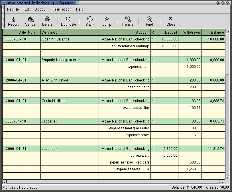Delete the selected transaction using the toolbar
This screenshot has width=232, height=192.
[x=47, y=21]
